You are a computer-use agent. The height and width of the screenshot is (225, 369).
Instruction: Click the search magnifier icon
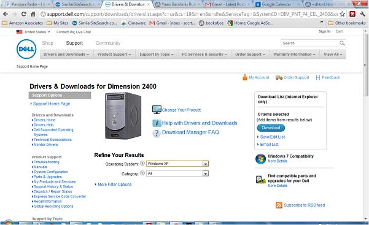click(342, 43)
